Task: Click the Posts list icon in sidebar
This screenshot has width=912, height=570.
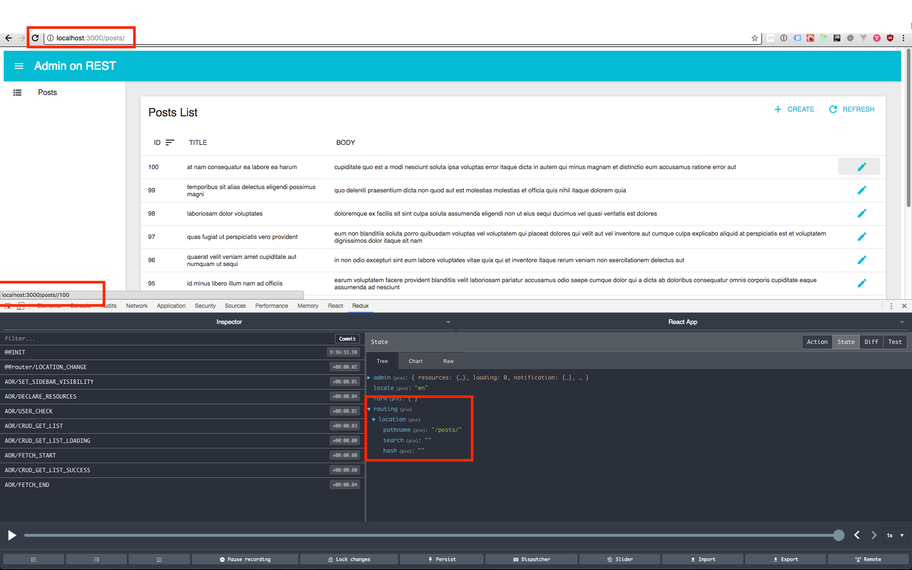Action: (x=17, y=92)
